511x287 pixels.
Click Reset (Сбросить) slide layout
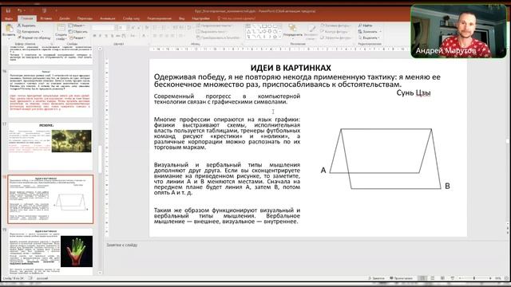(x=78, y=32)
